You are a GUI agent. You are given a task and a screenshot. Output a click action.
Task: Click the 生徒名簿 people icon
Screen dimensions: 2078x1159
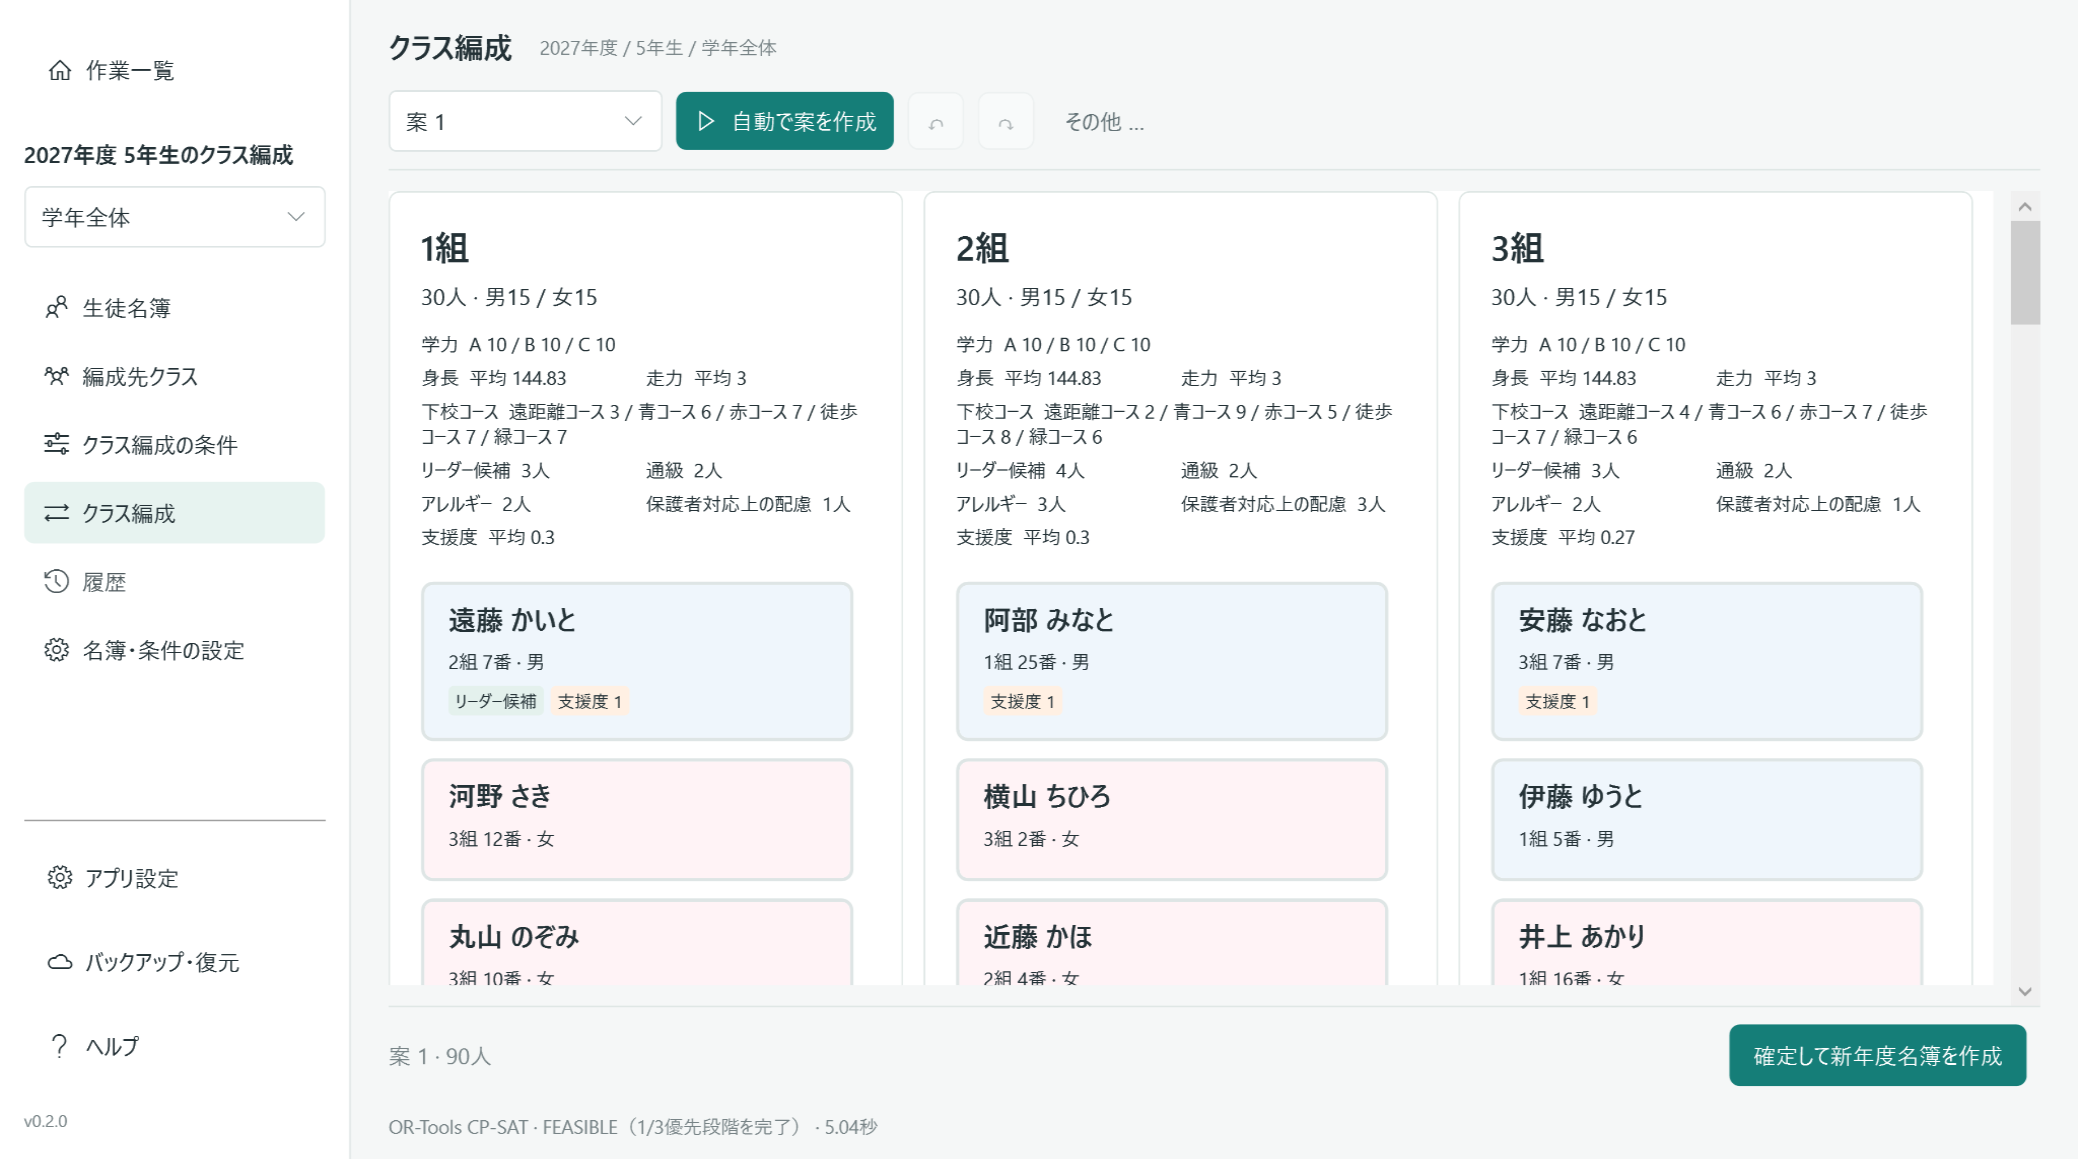(x=56, y=307)
